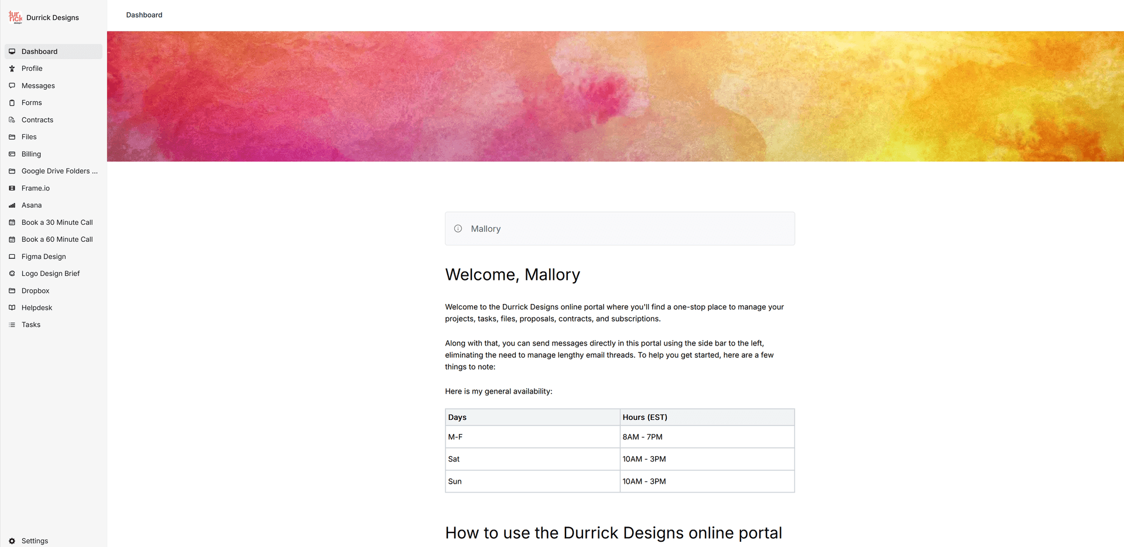Click the info icon next to Mallory
The image size is (1124, 547).
(458, 228)
